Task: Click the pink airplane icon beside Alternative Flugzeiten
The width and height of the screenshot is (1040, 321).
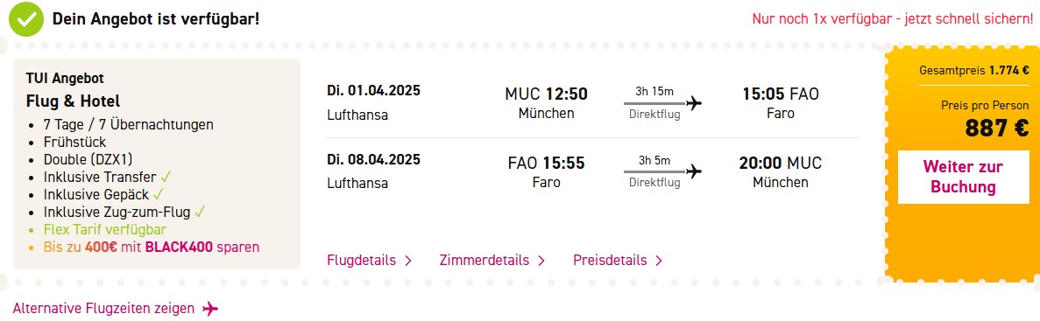Action: pos(210,309)
